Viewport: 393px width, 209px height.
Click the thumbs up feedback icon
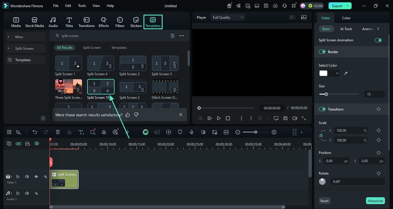point(128,115)
